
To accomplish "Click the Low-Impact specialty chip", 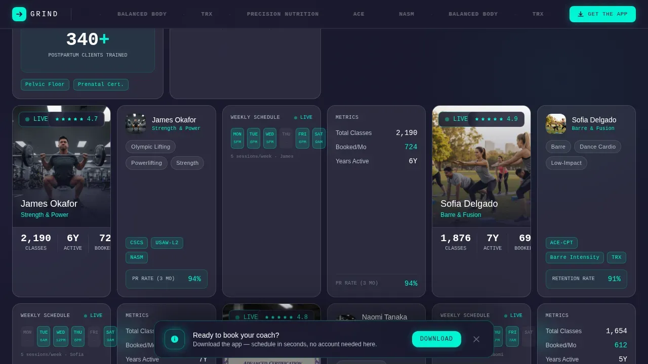I will click(566, 163).
